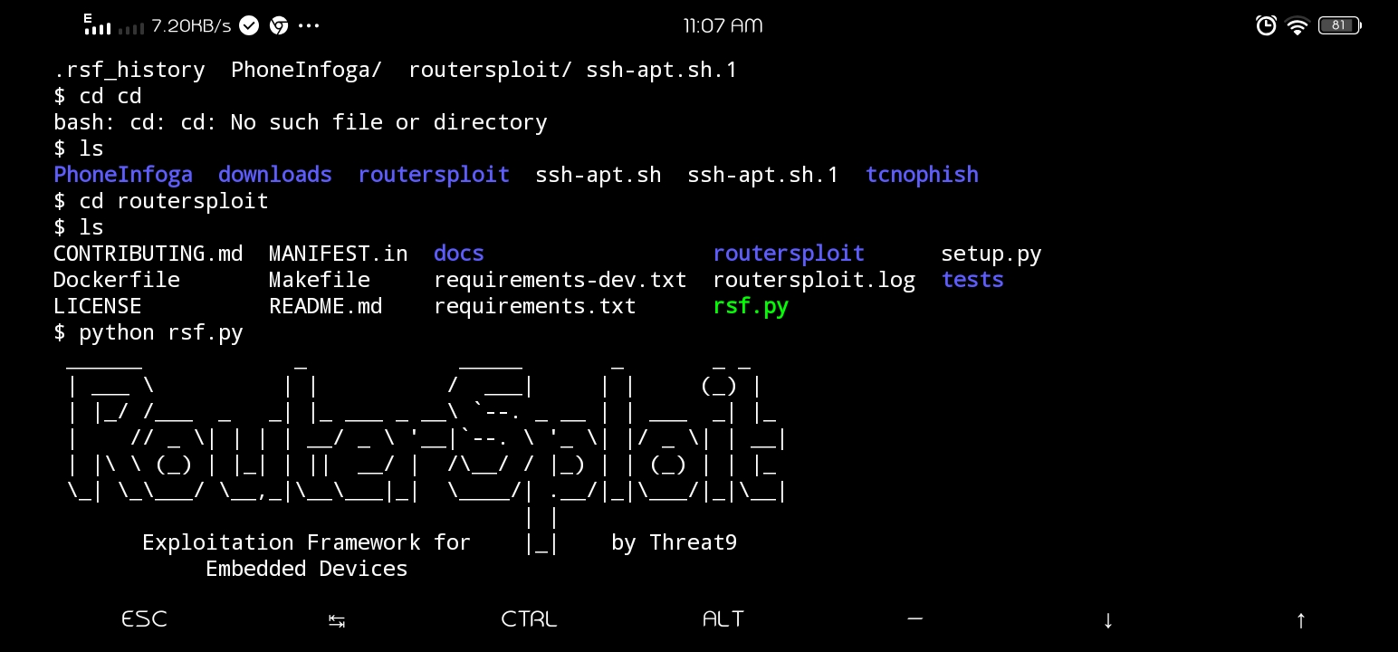
Task: Tap the check mark notification icon
Action: point(249,26)
